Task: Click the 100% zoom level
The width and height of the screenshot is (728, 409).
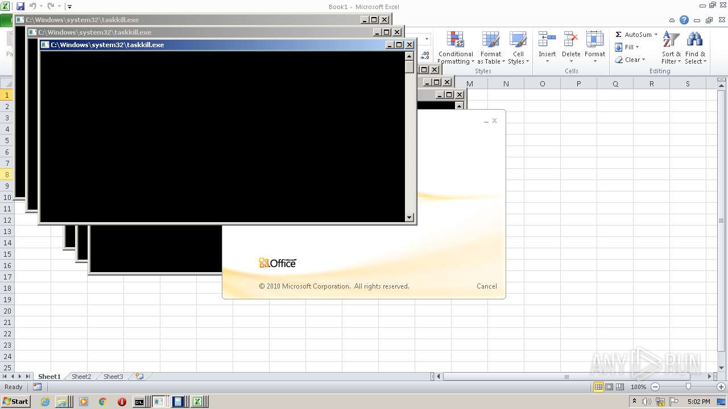Action: point(638,387)
